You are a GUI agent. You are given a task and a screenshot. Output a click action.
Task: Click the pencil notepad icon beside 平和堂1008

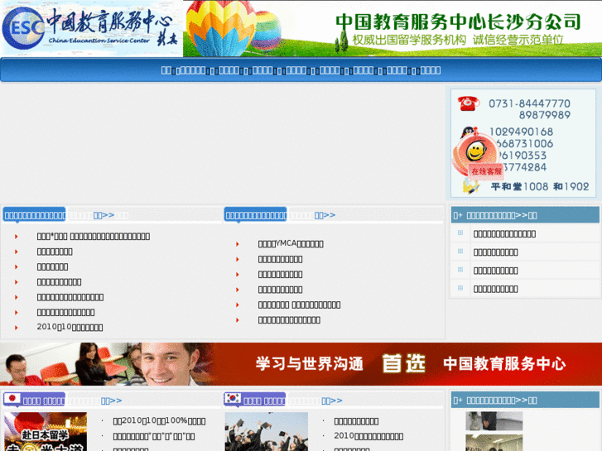[x=471, y=186]
